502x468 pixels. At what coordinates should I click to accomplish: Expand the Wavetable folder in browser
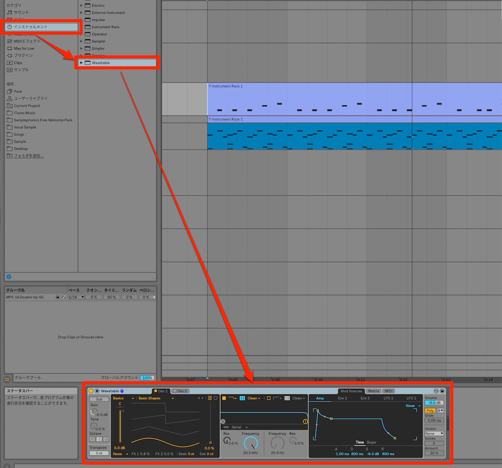click(x=81, y=63)
